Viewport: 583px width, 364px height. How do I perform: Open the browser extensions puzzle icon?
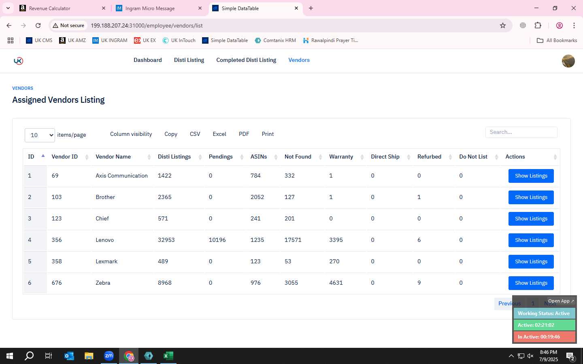(x=538, y=25)
